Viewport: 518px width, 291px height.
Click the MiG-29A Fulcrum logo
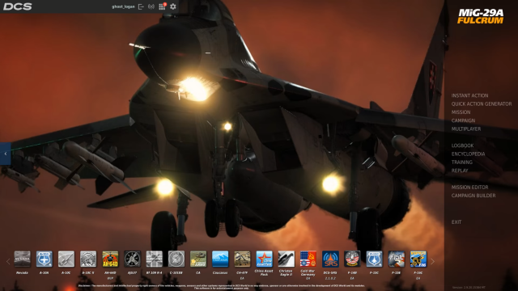[481, 16]
